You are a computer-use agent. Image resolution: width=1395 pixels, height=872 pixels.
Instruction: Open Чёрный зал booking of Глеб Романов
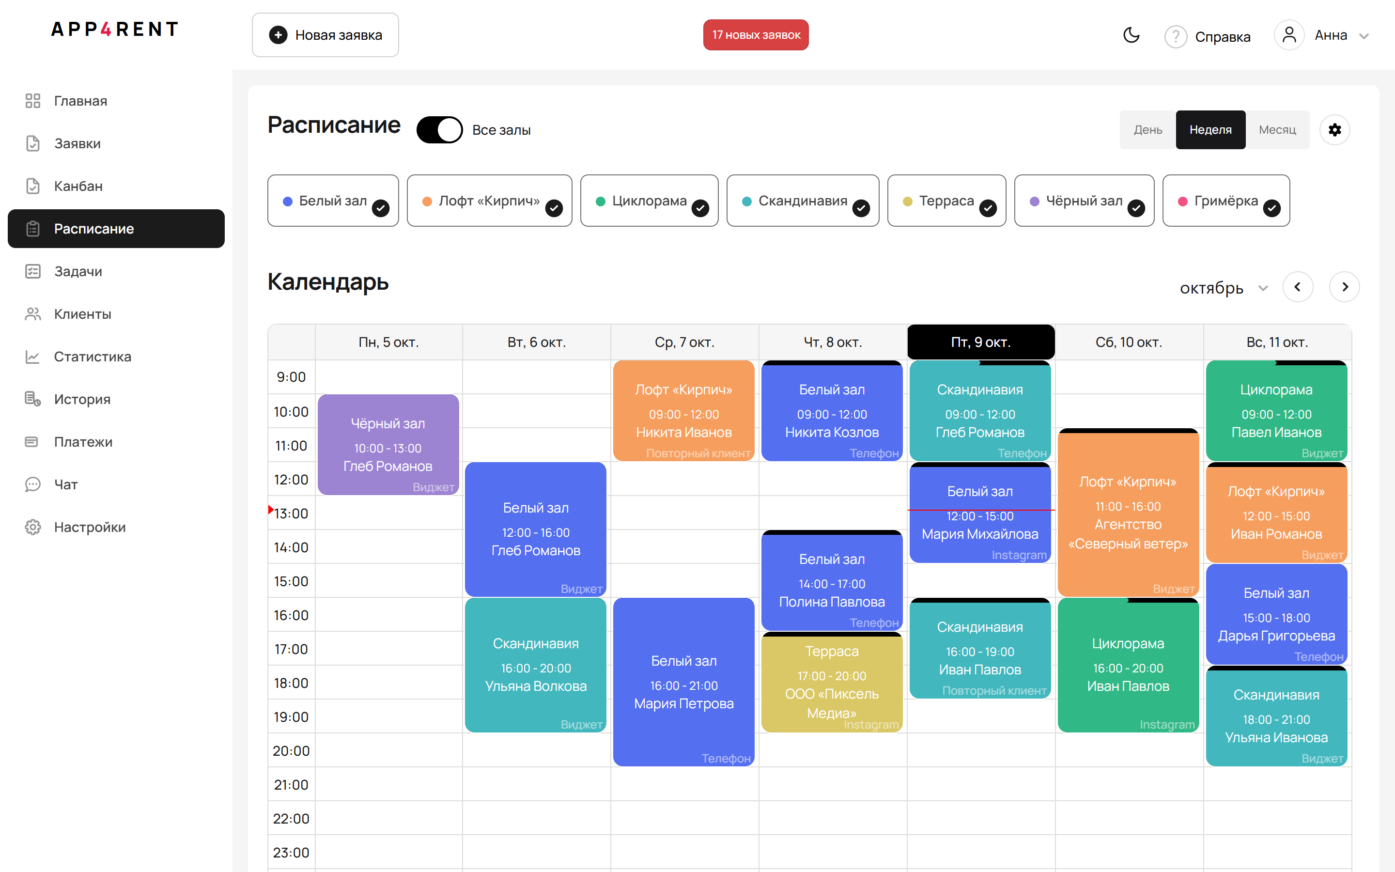tap(388, 445)
